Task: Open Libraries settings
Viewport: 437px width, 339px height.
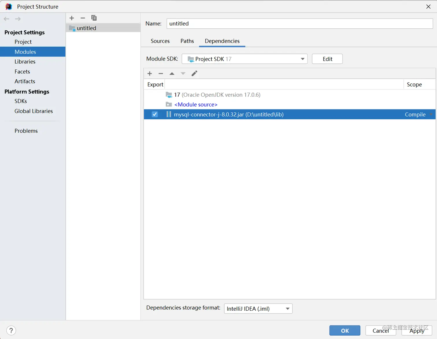Action: click(x=25, y=62)
